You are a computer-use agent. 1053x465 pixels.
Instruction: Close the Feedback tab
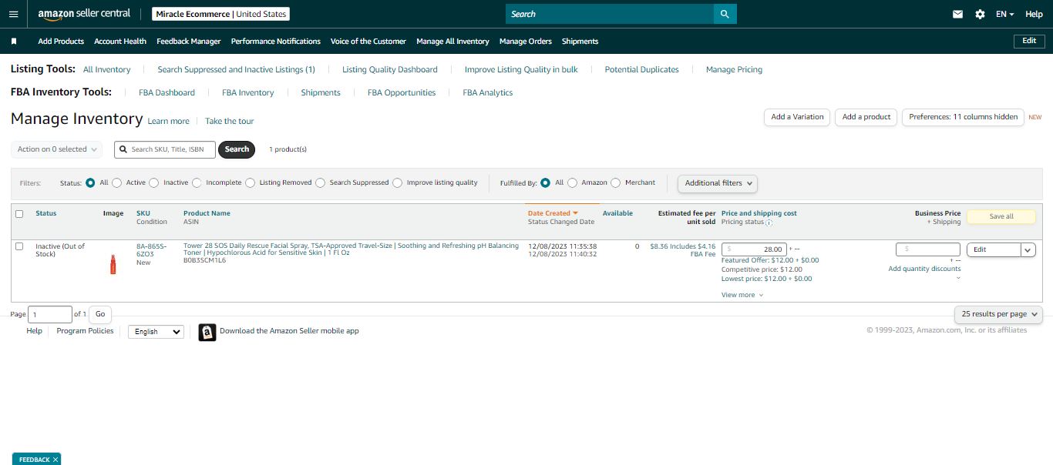point(56,460)
